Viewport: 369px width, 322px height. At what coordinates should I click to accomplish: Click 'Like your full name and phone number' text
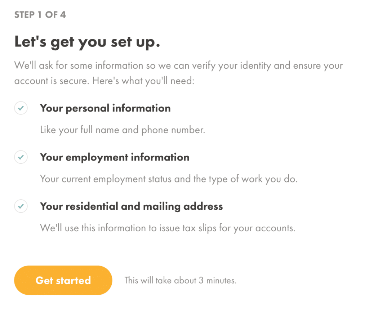tap(123, 130)
